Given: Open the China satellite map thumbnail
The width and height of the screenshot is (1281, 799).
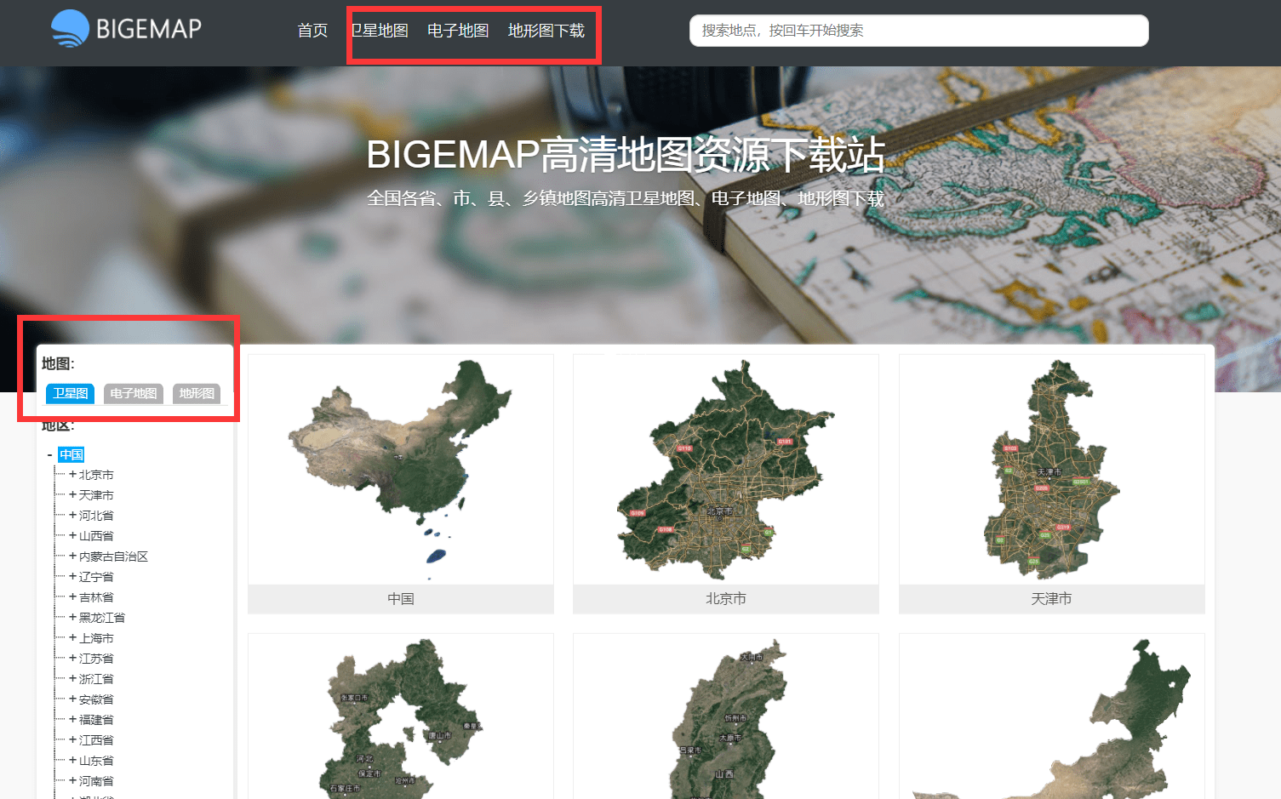Looking at the screenshot, I should pos(401,470).
